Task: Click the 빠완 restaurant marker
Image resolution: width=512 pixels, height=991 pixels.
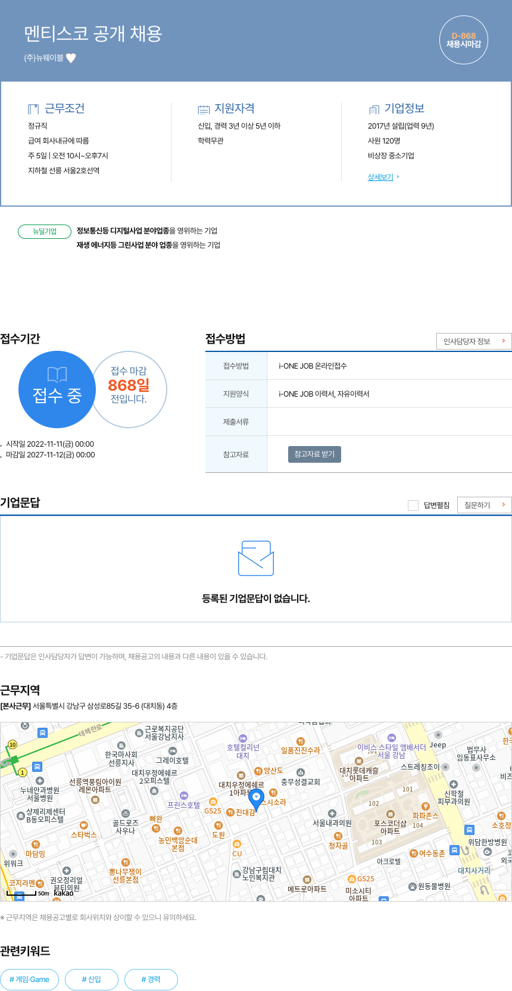Action: coord(156,828)
